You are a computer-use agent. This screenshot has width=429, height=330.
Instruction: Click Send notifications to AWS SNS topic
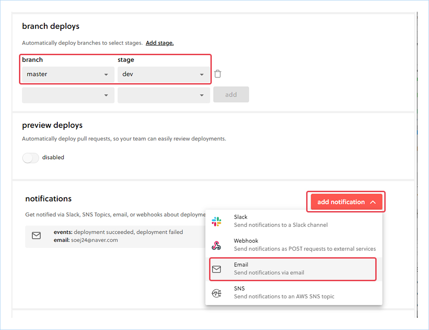284,297
